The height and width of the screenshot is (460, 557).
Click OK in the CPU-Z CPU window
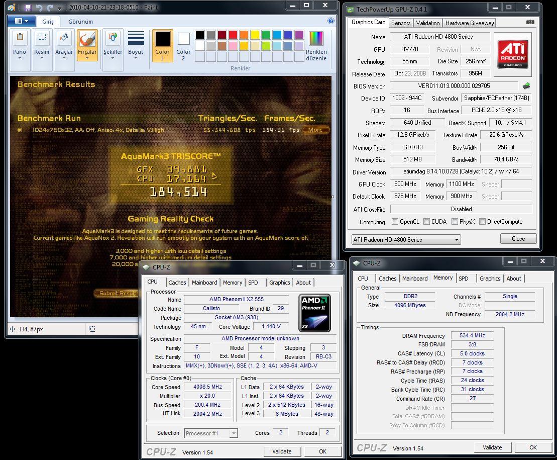pyautogui.click(x=322, y=451)
